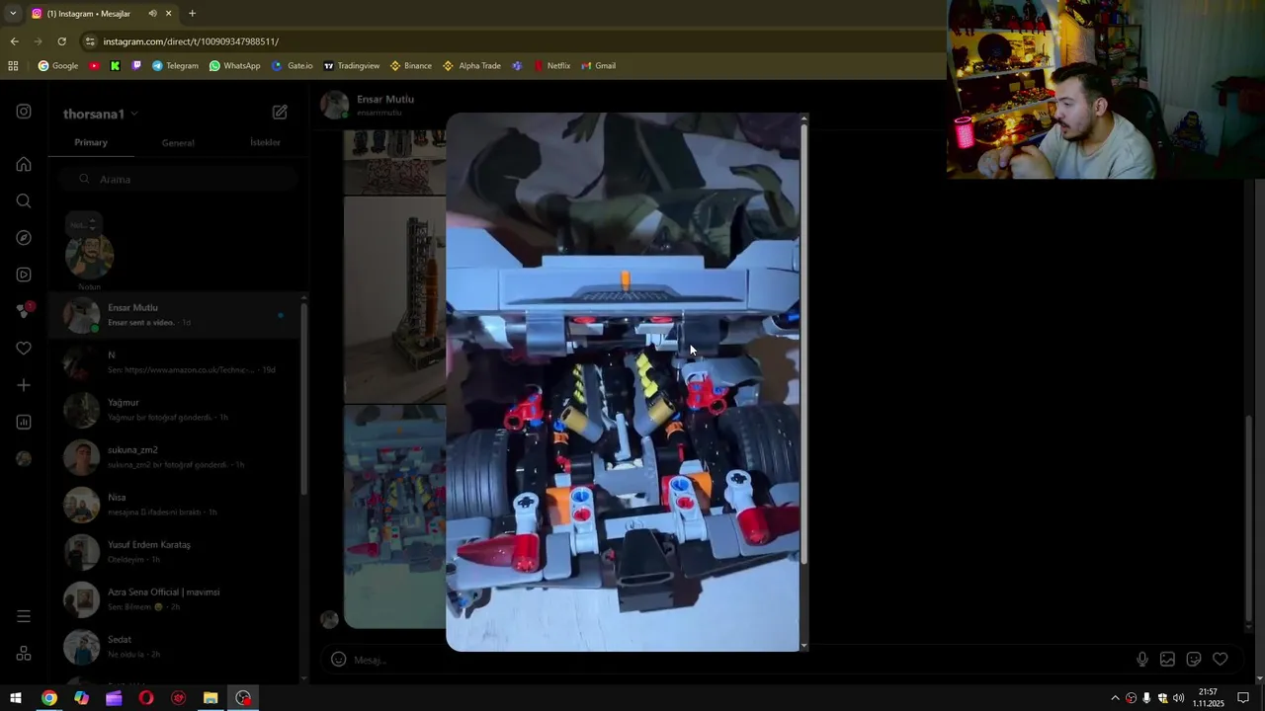Open Azra Sena Official conversation

pos(176,599)
